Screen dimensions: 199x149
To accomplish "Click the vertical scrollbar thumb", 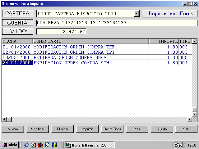I will click(195, 110).
